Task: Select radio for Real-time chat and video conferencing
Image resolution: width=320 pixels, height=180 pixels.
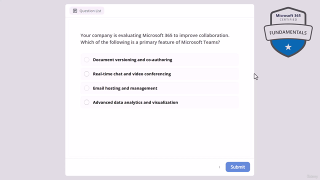Action: click(x=86, y=74)
